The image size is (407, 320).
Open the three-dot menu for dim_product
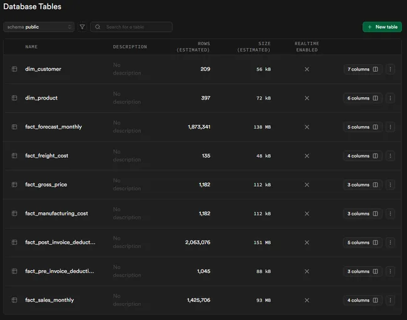point(390,98)
